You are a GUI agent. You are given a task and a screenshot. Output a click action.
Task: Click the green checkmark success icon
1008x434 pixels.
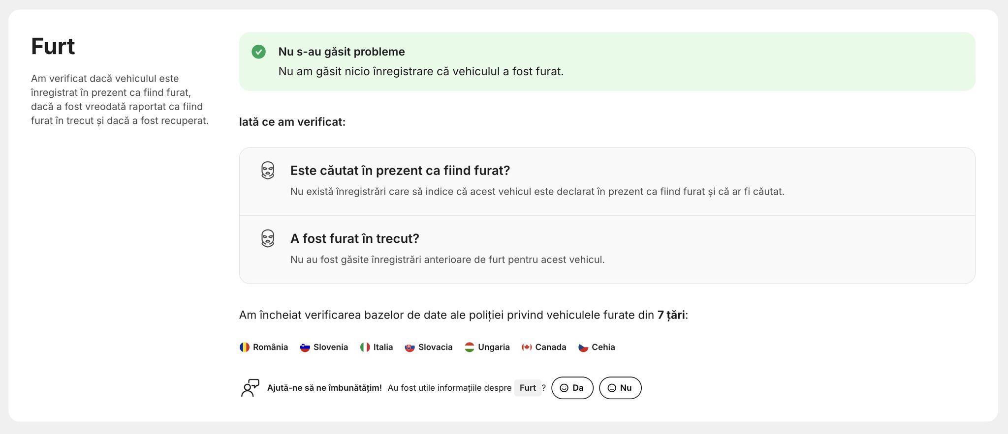pos(258,52)
